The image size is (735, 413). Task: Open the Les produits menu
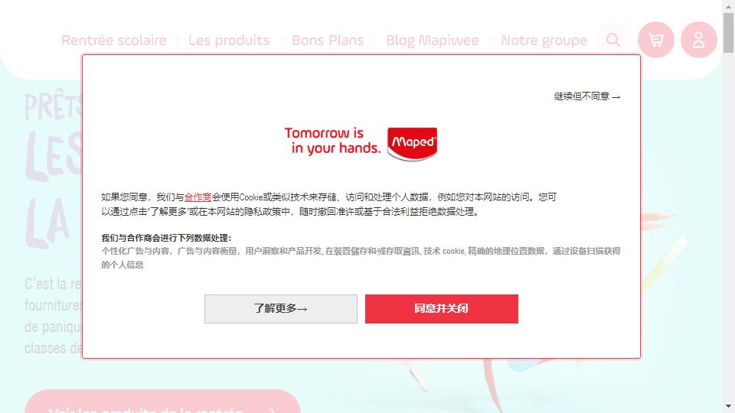[229, 41]
